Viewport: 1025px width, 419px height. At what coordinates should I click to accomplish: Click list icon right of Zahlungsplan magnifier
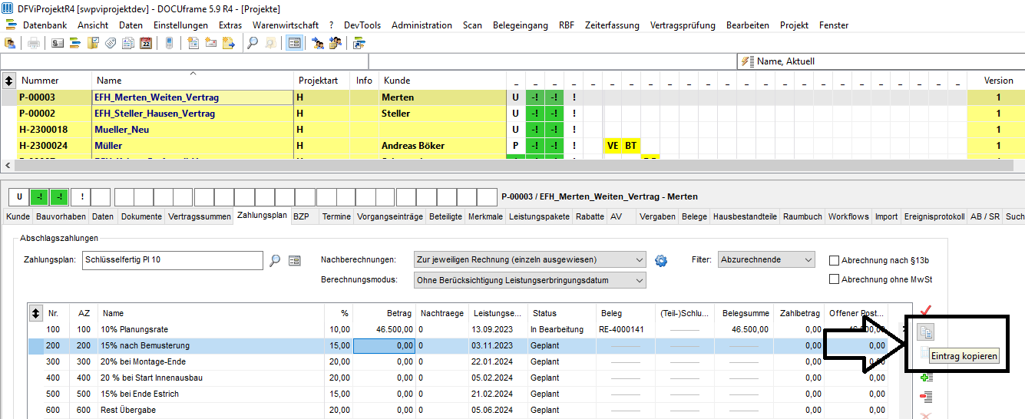point(294,260)
